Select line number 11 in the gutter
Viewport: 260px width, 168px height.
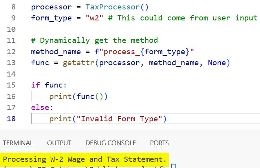11,40
